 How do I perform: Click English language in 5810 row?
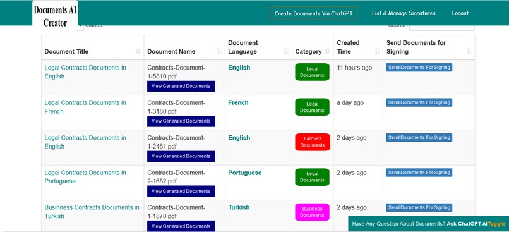coord(239,68)
